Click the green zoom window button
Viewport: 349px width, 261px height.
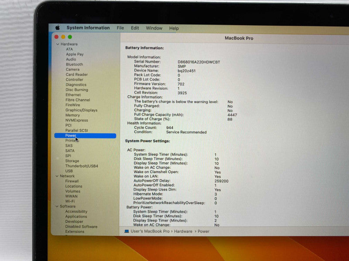pyautogui.click(x=70, y=37)
